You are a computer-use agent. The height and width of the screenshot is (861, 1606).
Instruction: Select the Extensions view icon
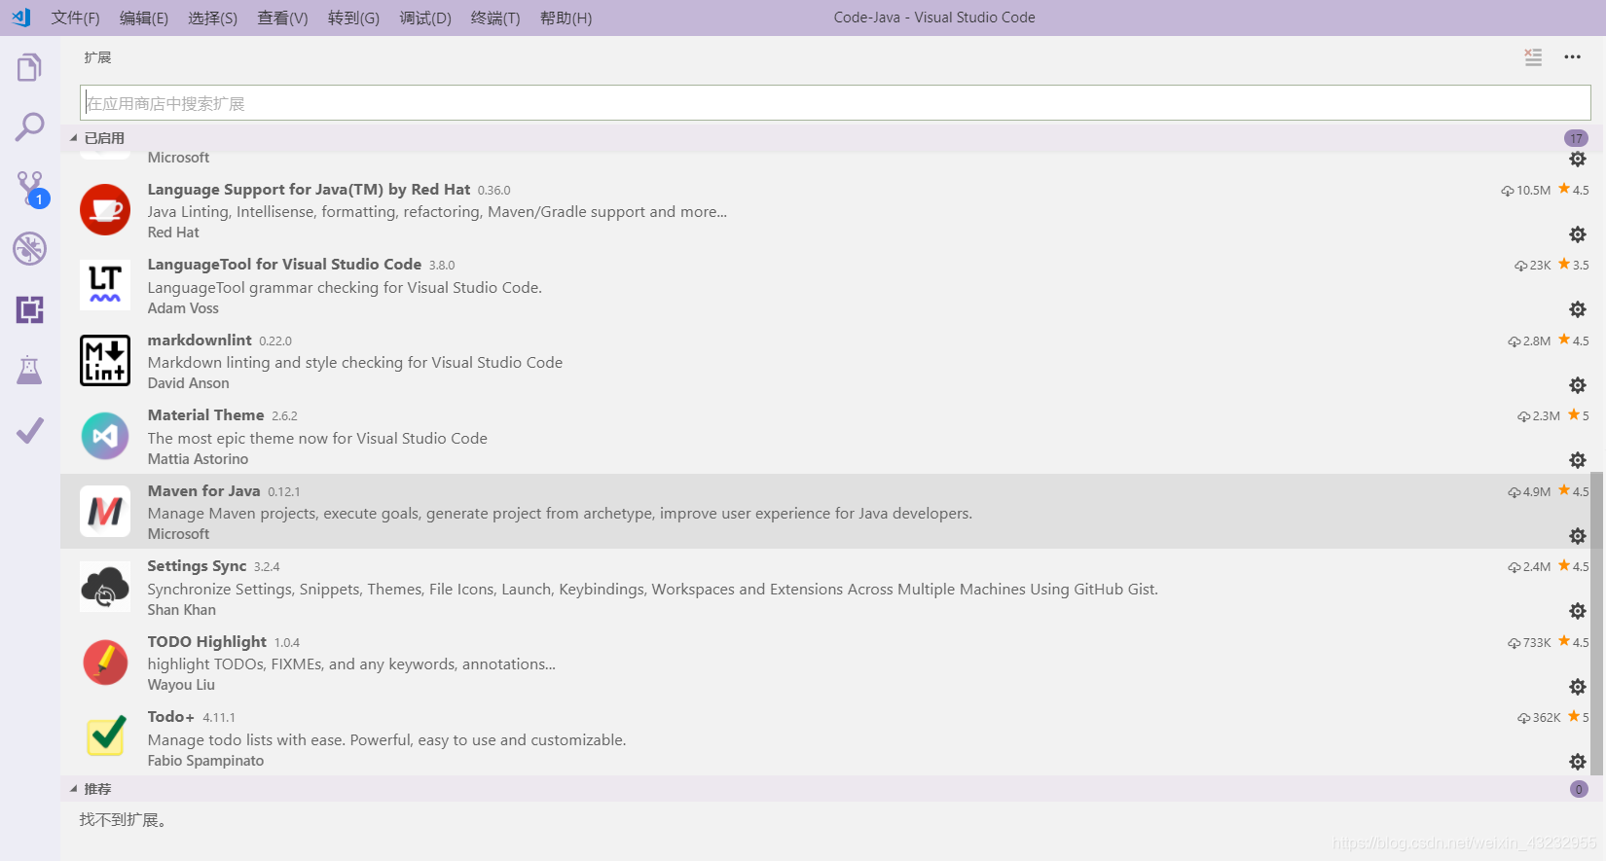click(29, 309)
